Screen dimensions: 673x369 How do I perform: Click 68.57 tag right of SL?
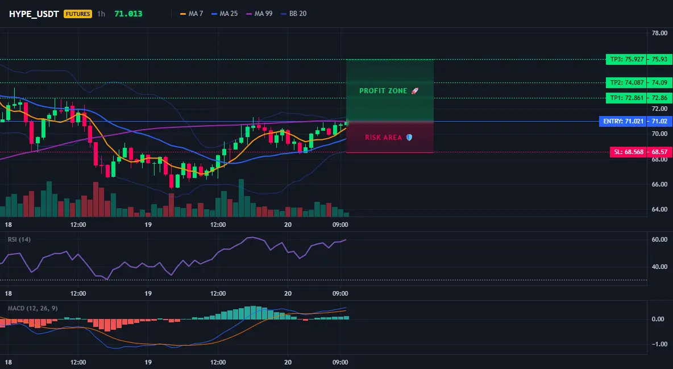659,152
